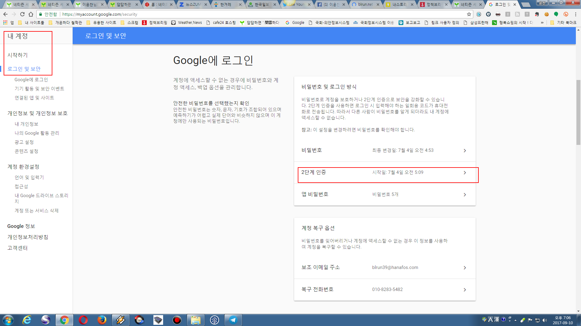The width and height of the screenshot is (581, 326).
Task: Open the Weather,News bookmark
Action: pos(187,23)
